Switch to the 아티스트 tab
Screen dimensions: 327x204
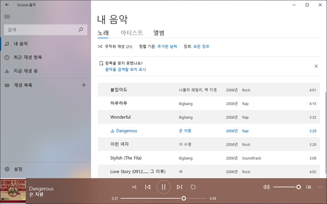click(x=132, y=33)
